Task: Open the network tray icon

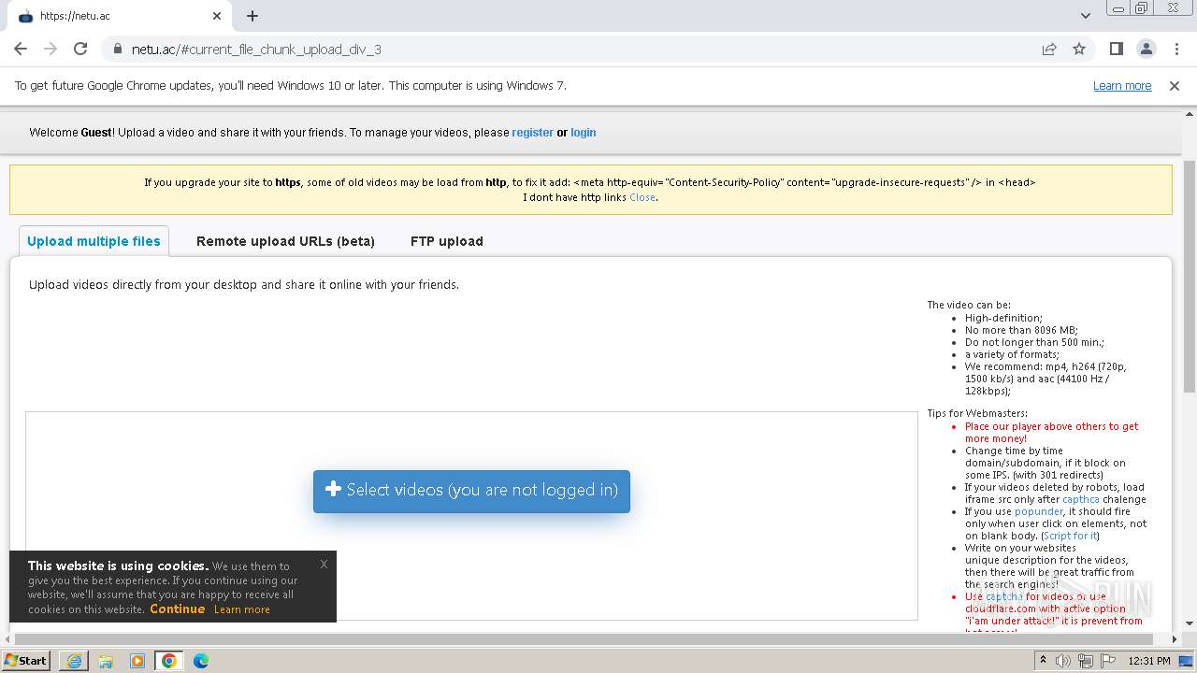Action: [x=1085, y=661]
